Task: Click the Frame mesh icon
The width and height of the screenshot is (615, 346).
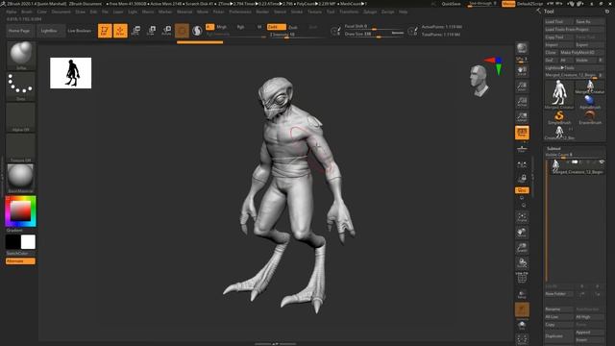Action: click(522, 217)
